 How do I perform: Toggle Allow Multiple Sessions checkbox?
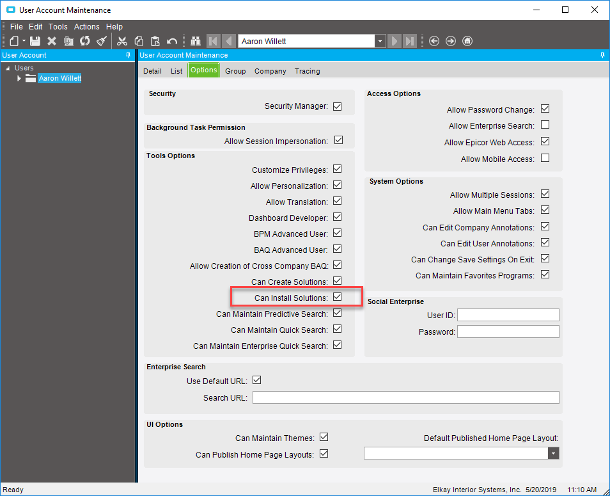coord(545,194)
